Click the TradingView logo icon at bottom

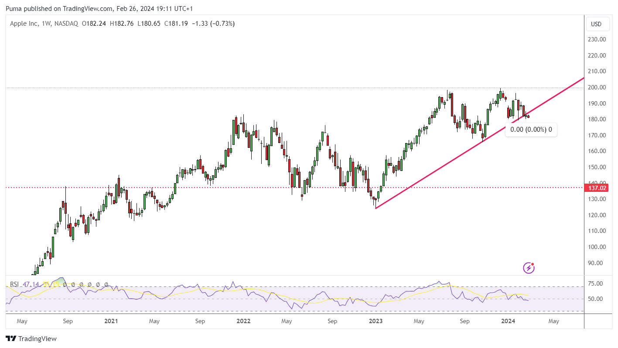[x=11, y=338]
